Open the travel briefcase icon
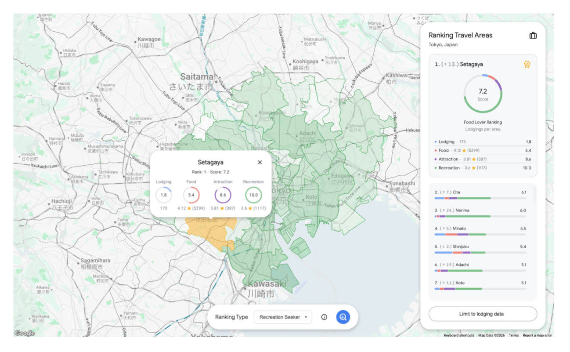 (533, 35)
